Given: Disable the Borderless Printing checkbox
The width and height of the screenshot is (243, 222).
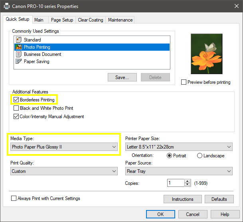Looking at the screenshot, I should (x=16, y=100).
